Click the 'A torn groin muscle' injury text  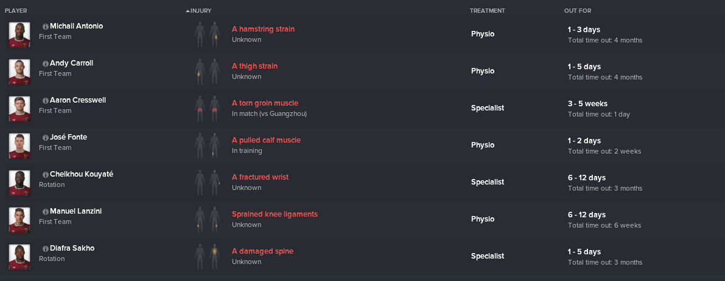[265, 103]
